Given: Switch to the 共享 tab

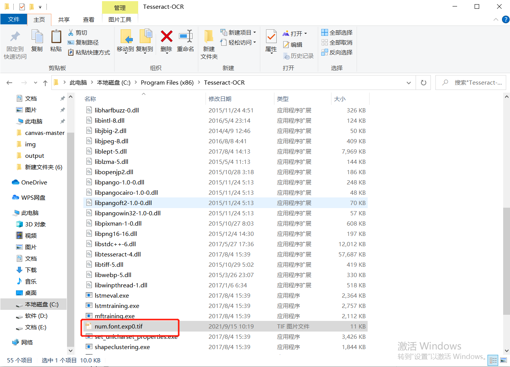Looking at the screenshot, I should tap(64, 19).
